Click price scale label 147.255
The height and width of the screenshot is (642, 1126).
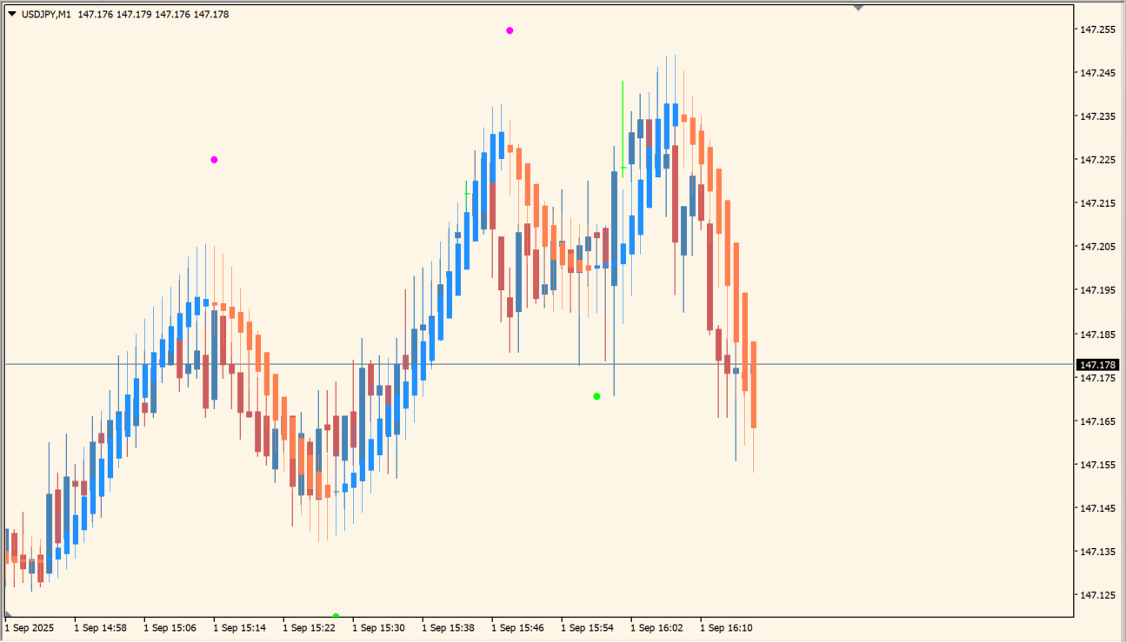tap(1097, 30)
